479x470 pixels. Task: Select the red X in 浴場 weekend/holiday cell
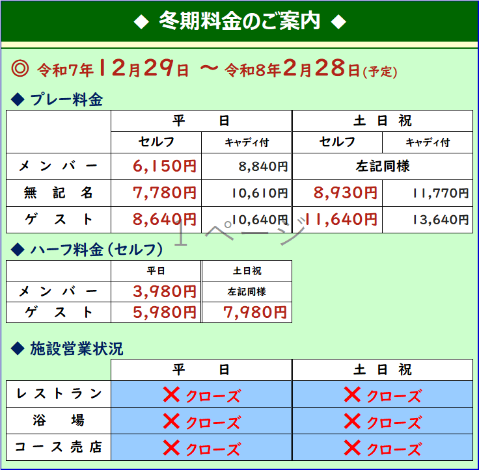coord(352,421)
